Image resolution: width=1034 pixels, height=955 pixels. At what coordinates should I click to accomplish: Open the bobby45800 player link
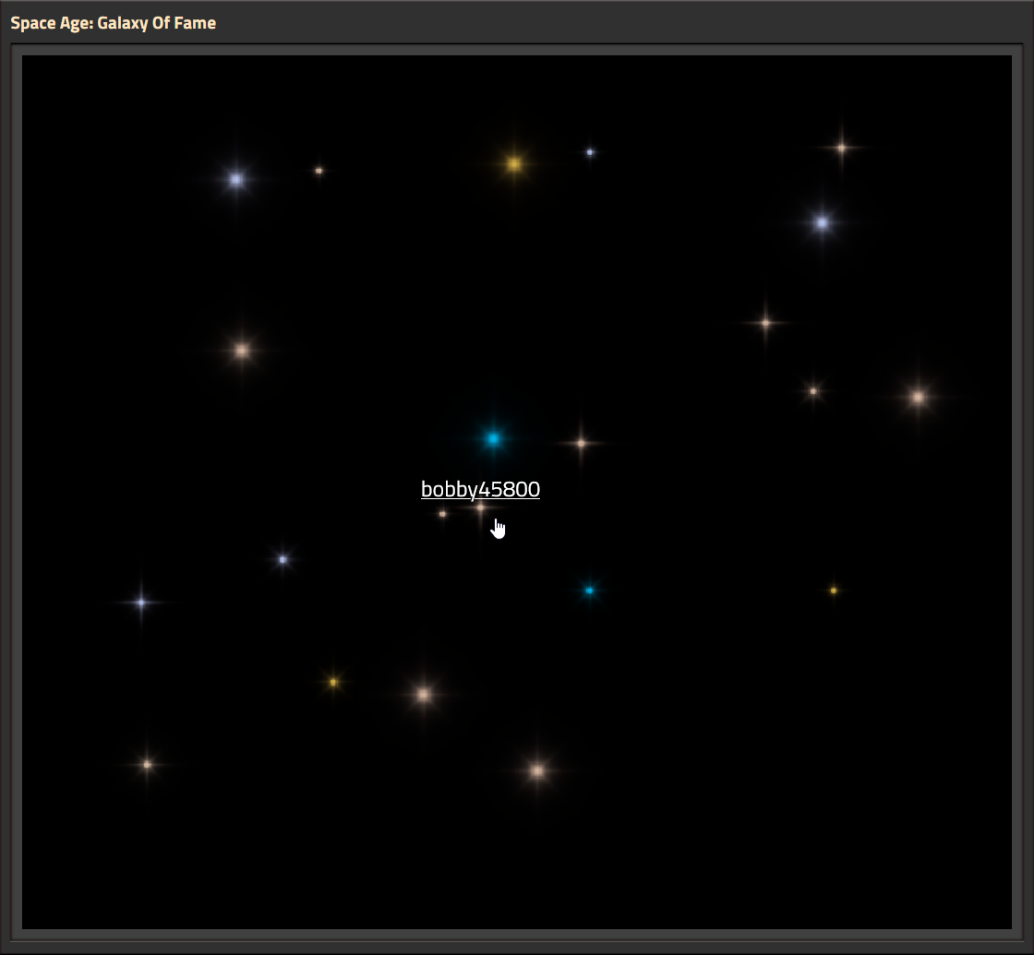[480, 490]
